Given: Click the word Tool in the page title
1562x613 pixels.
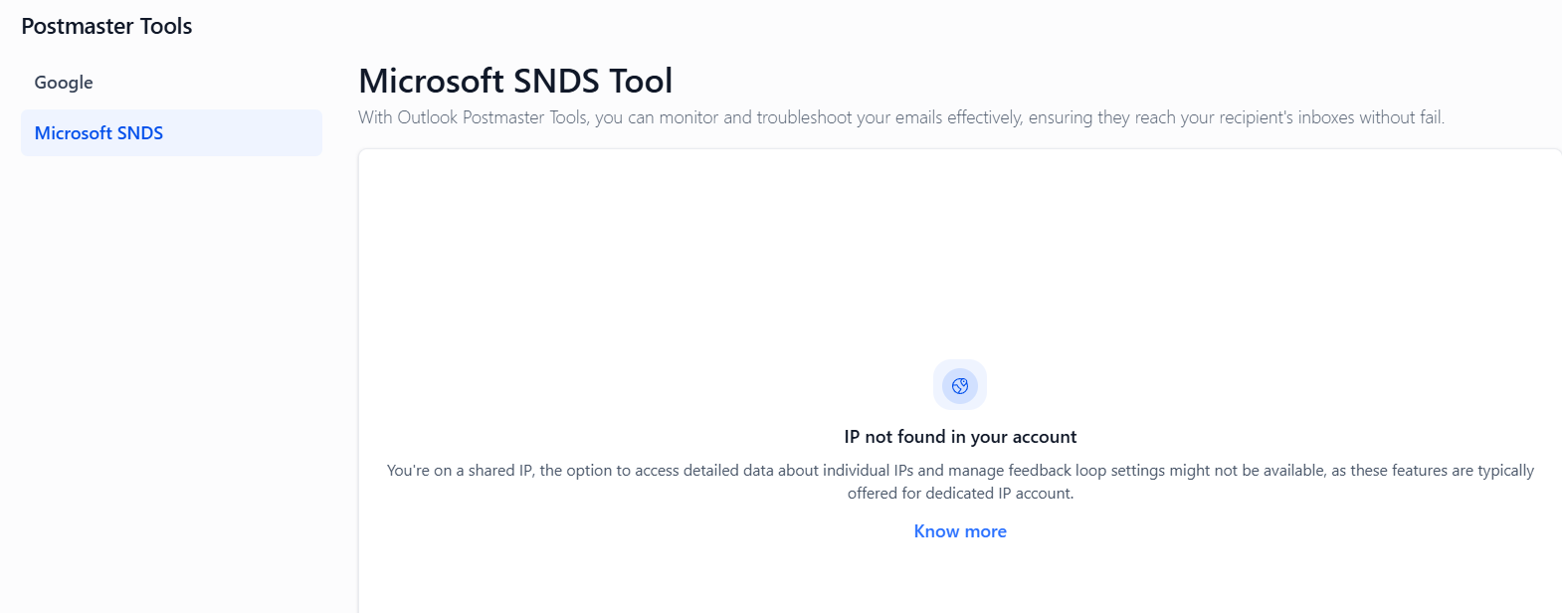Looking at the screenshot, I should 641,81.
